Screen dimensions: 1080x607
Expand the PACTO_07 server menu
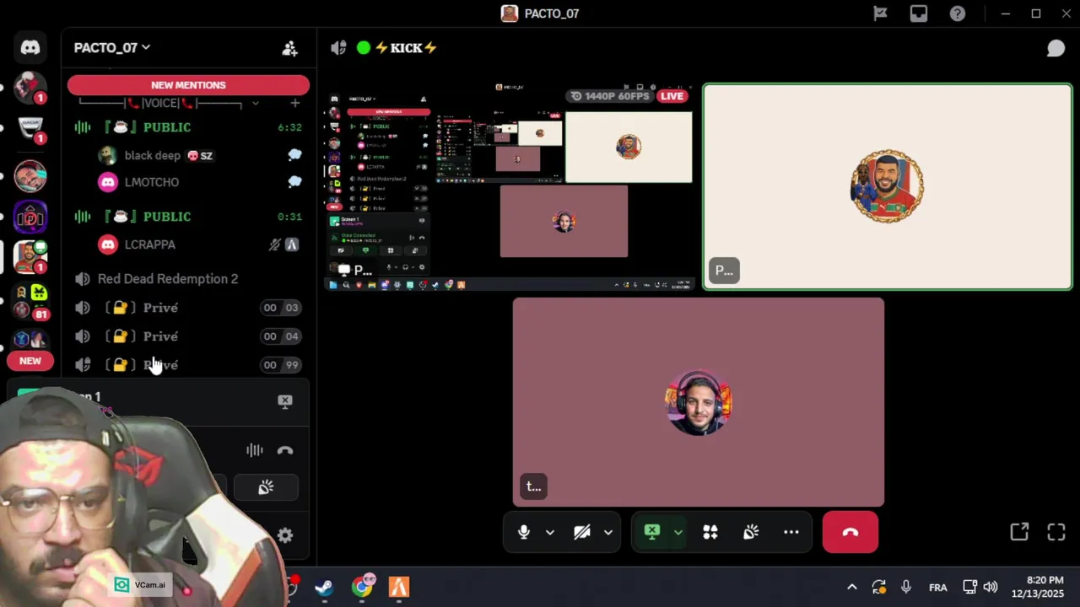pos(111,48)
